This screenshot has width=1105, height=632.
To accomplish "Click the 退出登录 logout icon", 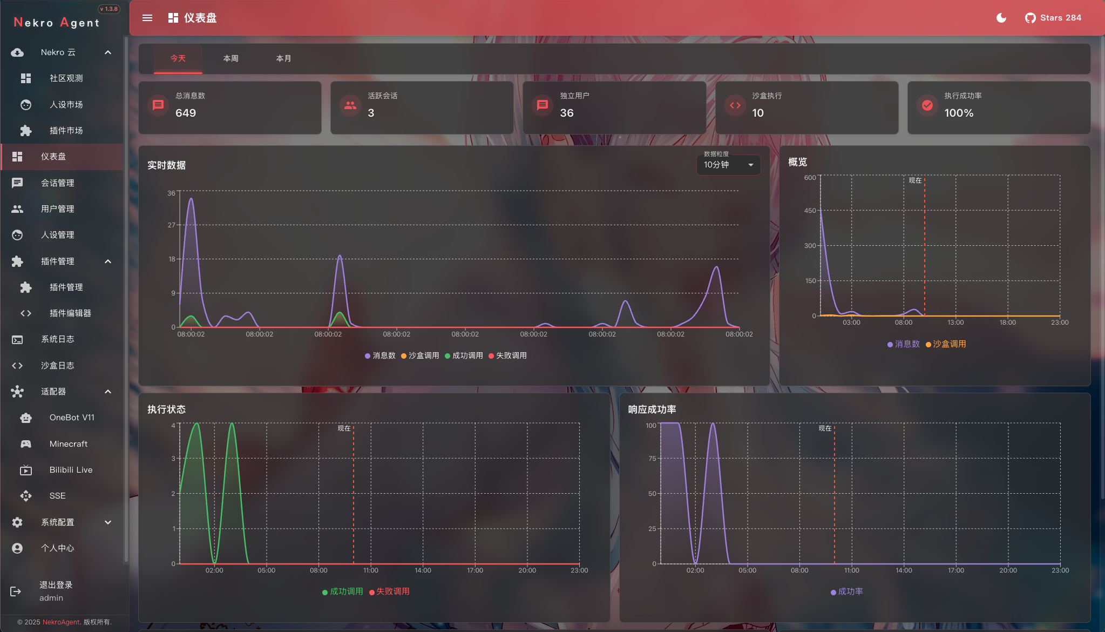I will 16,591.
